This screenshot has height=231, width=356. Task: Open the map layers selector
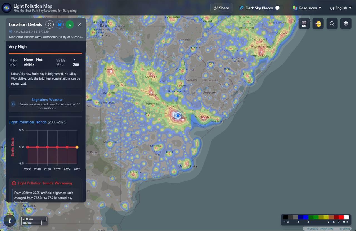346,24
